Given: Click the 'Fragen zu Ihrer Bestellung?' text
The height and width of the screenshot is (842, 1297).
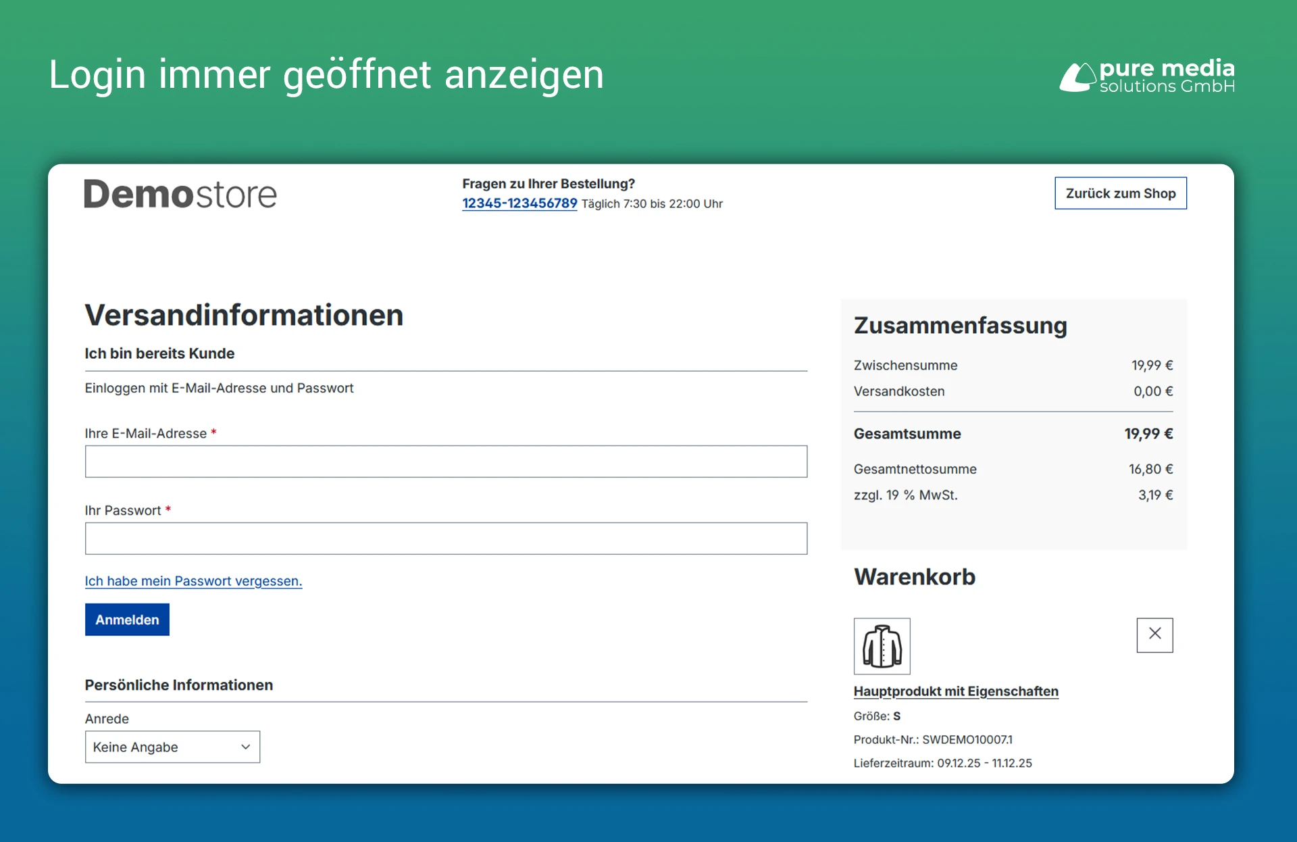Looking at the screenshot, I should [x=548, y=183].
